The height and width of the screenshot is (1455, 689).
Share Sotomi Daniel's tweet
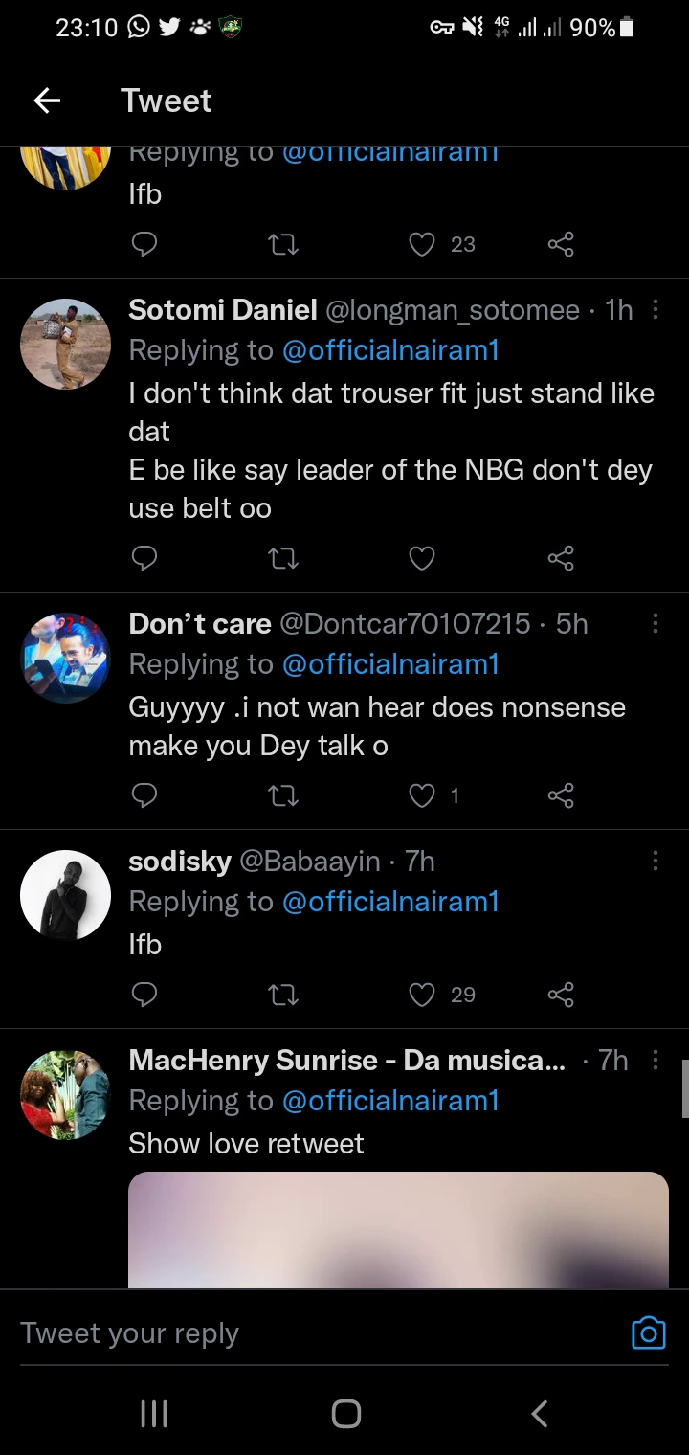coord(561,558)
